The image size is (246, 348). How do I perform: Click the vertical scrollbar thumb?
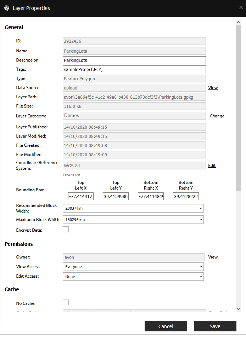click(238, 108)
